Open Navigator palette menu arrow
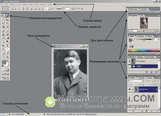This screenshot has width=161, height=116. [x=159, y=15]
